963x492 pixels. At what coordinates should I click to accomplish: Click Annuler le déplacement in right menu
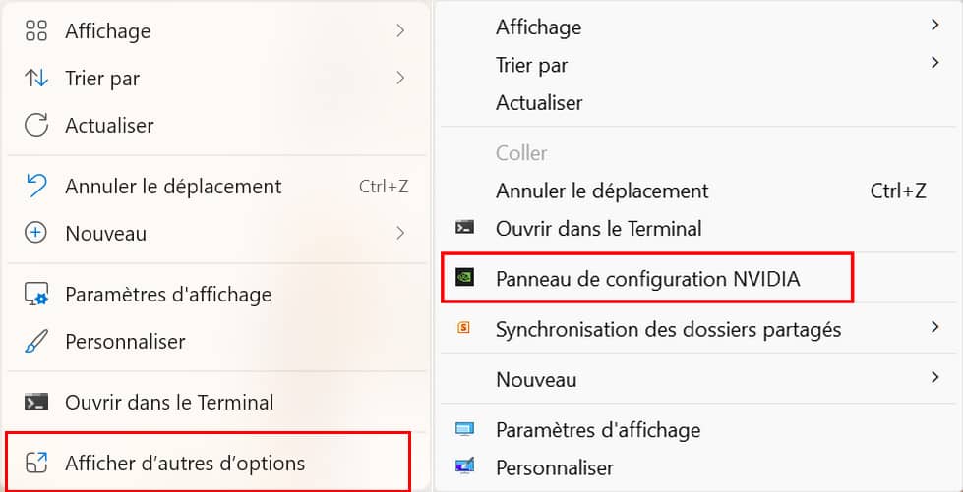pyautogui.click(x=602, y=191)
